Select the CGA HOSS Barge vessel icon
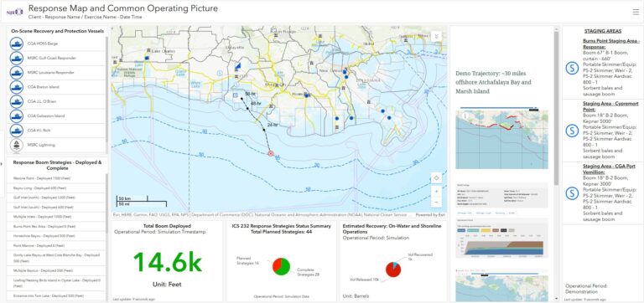 click(17, 44)
